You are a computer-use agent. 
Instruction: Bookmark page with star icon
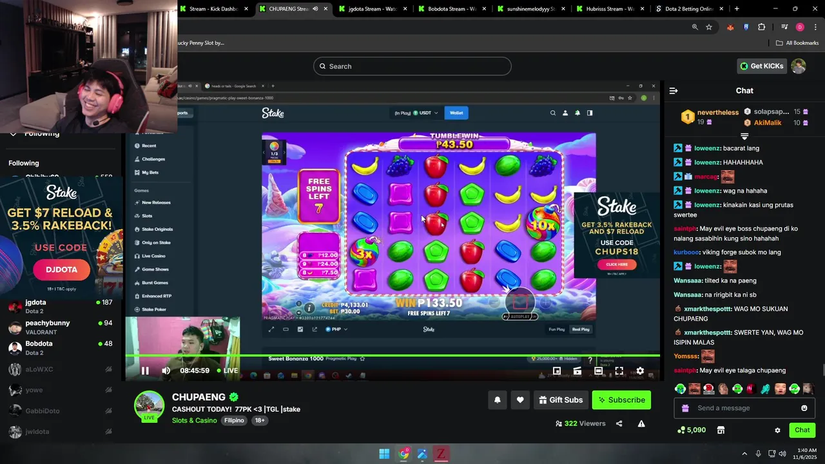(x=709, y=27)
